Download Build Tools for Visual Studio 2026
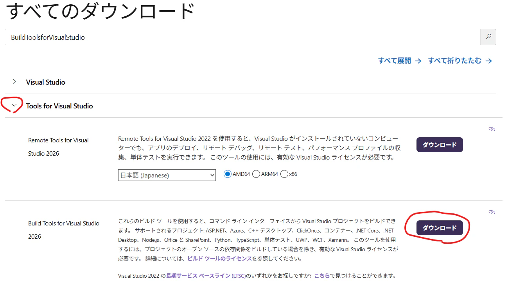 pyautogui.click(x=440, y=228)
